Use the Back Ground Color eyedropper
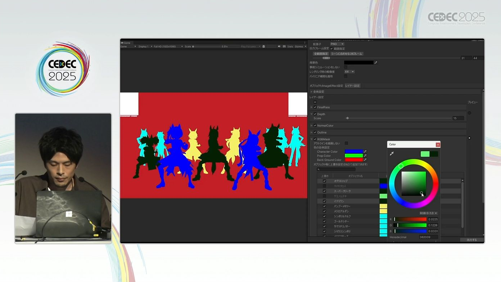This screenshot has height=282, width=501. (365, 160)
